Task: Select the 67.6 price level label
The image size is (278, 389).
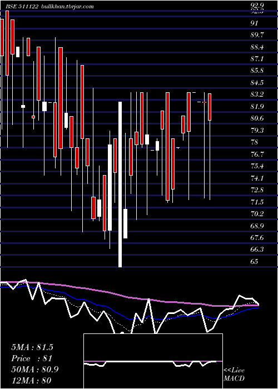Action: point(257,238)
